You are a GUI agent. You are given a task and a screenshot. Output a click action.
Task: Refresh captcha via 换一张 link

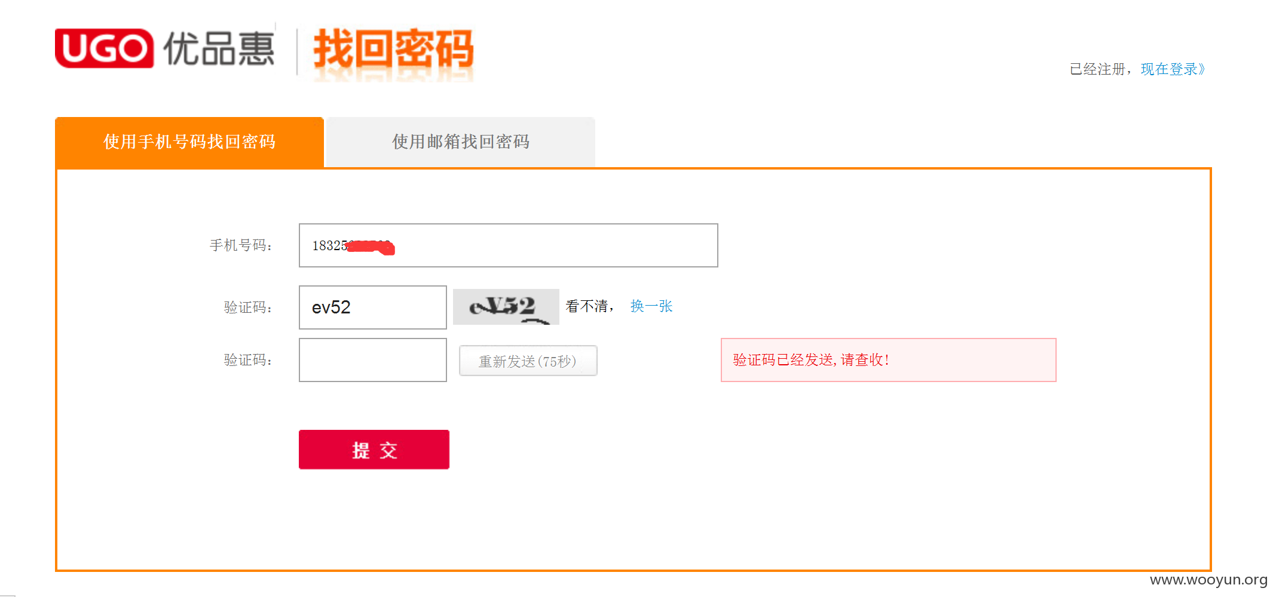click(x=651, y=306)
